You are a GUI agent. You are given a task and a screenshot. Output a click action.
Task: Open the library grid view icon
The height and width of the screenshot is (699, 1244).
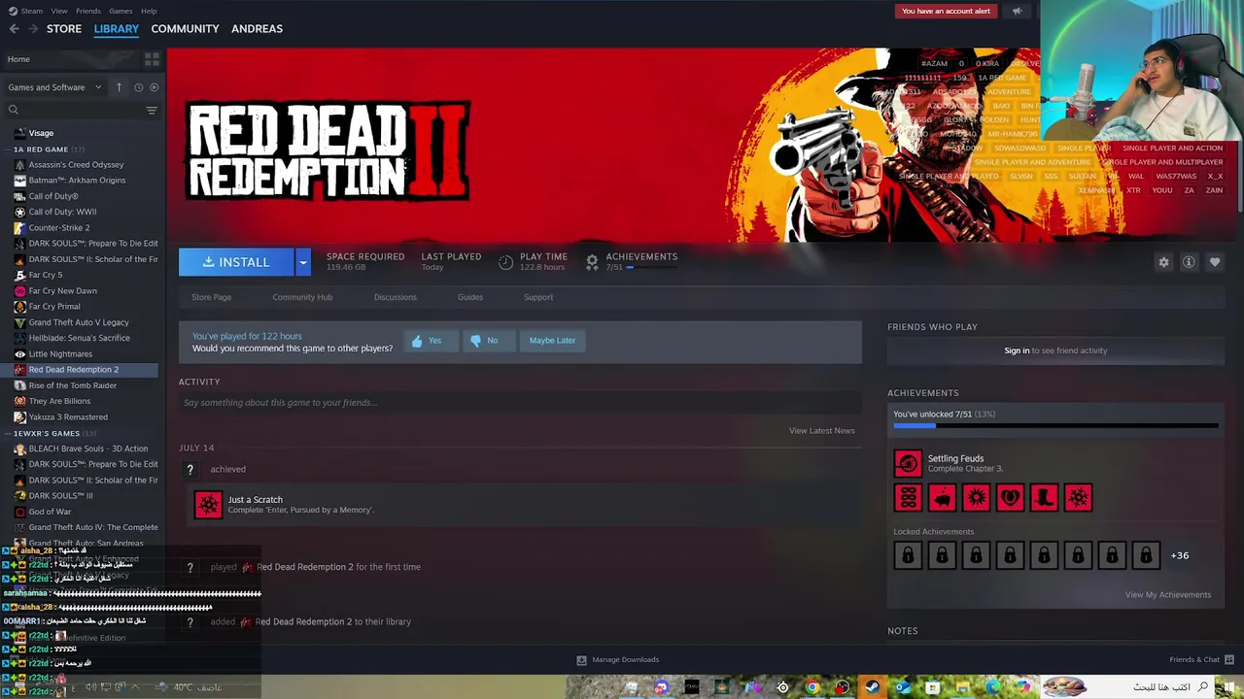pyautogui.click(x=152, y=59)
